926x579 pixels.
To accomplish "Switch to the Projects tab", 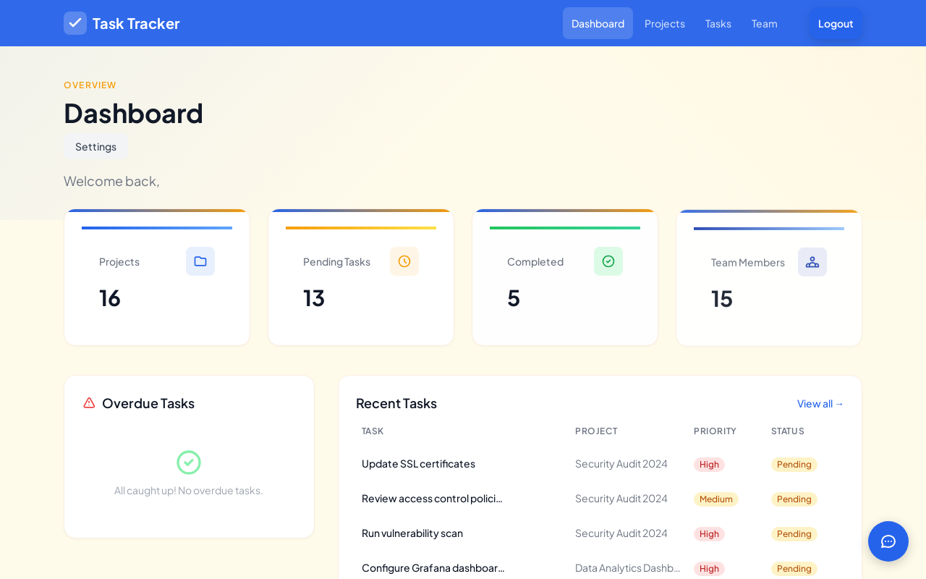I will click(x=664, y=23).
